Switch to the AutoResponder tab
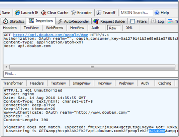Image resolution: width=179 pixels, height=137 pixels. tap(73, 21)
